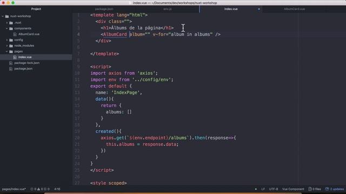
Task: Select the node_modules folder label
Action: (x=24, y=46)
